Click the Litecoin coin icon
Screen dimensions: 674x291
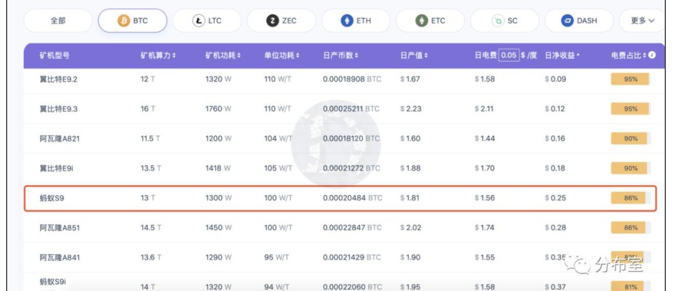pyautogui.click(x=199, y=21)
